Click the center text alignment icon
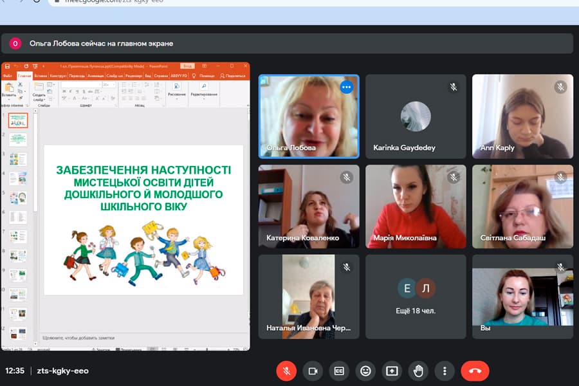579x386 pixels. 131,98
